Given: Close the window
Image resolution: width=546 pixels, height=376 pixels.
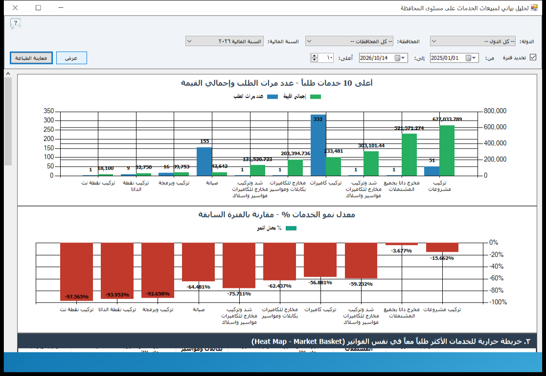Looking at the screenshot, I should tap(15, 8).
